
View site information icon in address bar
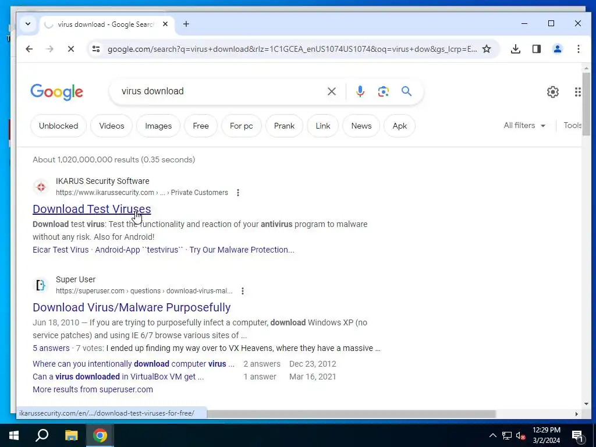[x=96, y=49]
